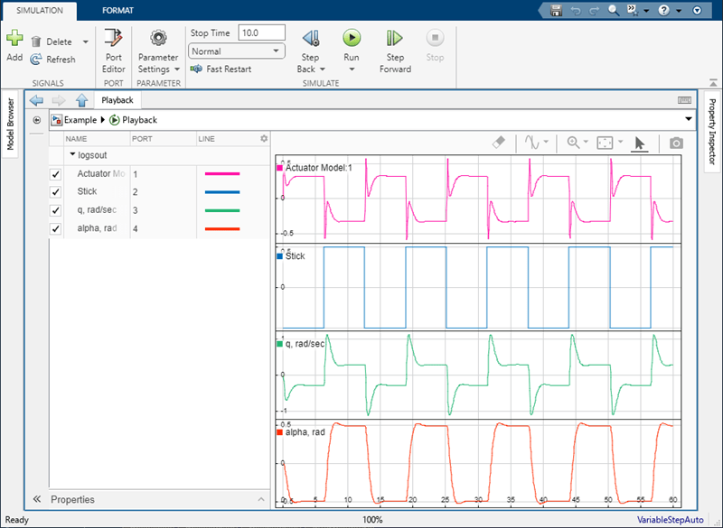Click the magenta line swatch for Actuator Model
The image size is (723, 528).
[222, 174]
